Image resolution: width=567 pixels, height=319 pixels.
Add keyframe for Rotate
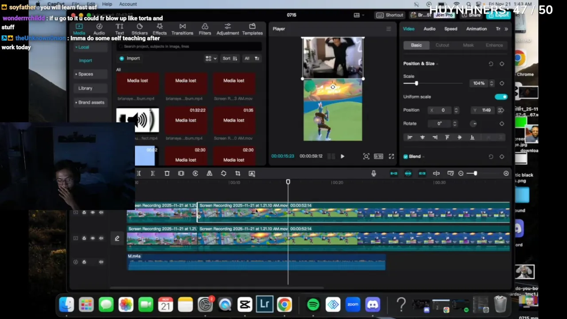click(502, 124)
